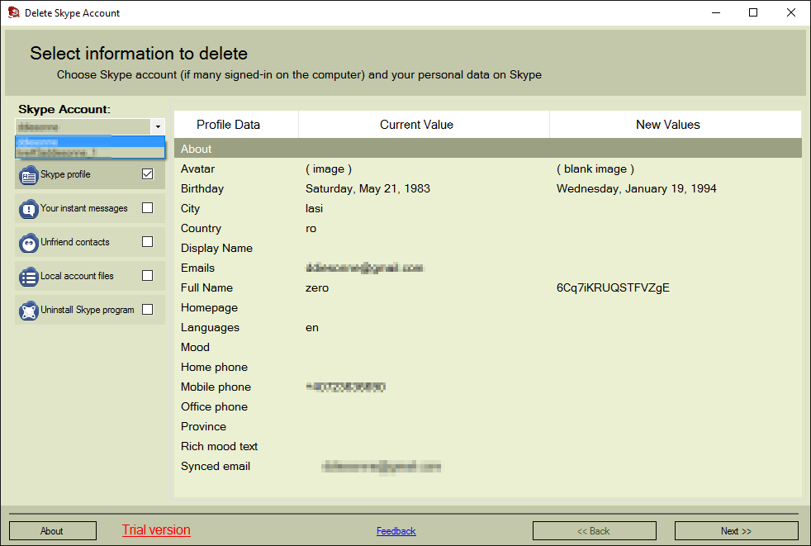
Task: Click the Skype profile option label
Action: tap(66, 174)
